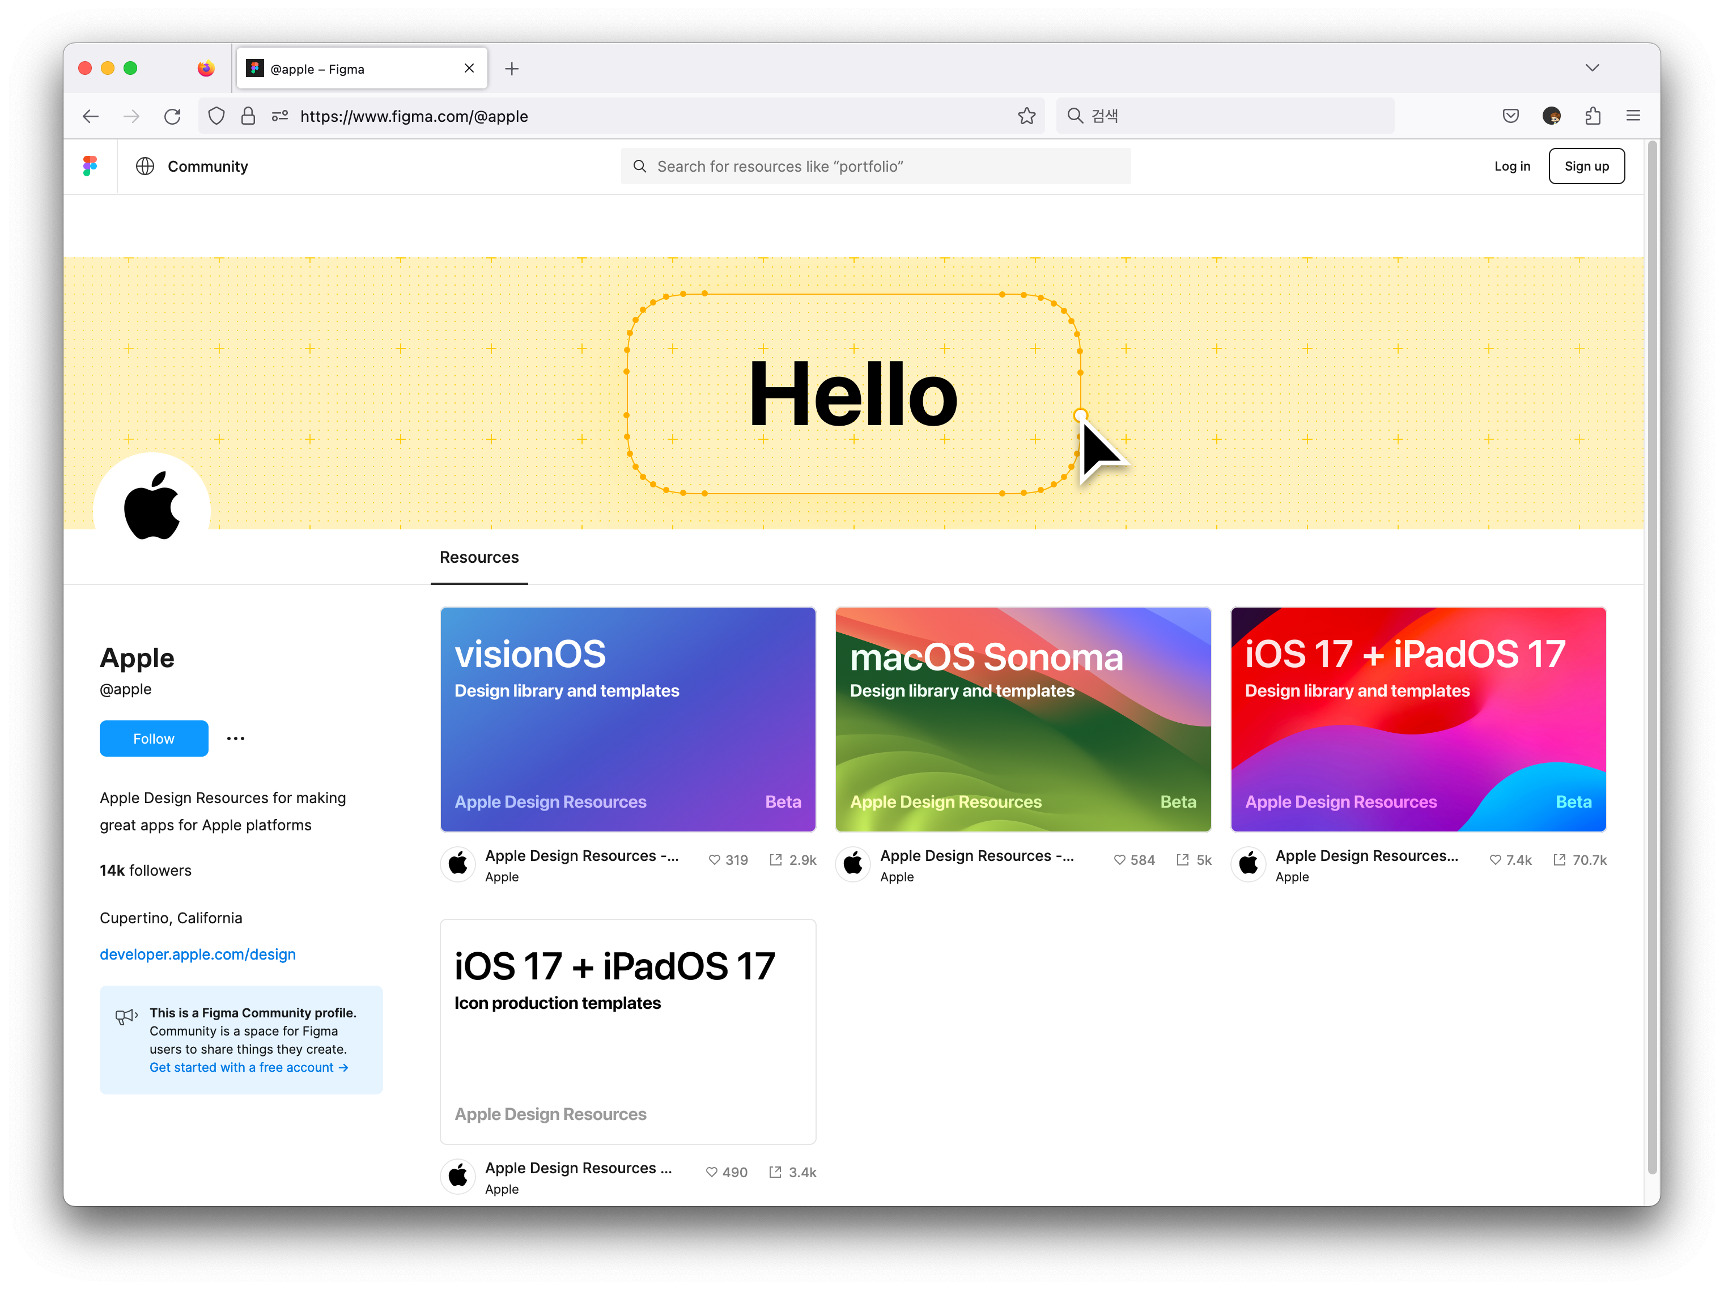Open the Firefox hamburger application menu

[x=1633, y=116]
